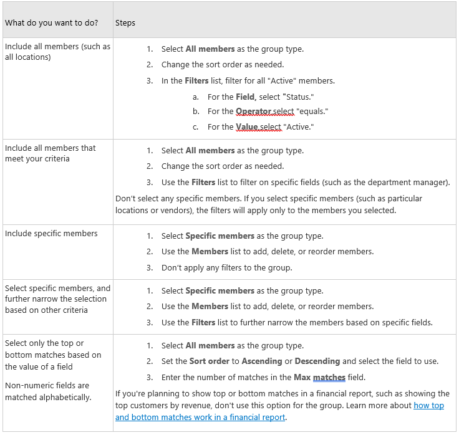Click the 'Include specific members' row label
The width and height of the screenshot is (459, 435).
pyautogui.click(x=51, y=234)
